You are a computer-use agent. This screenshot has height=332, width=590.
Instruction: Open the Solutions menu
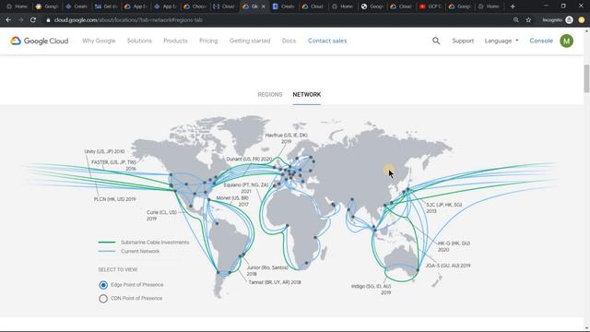[x=139, y=41]
